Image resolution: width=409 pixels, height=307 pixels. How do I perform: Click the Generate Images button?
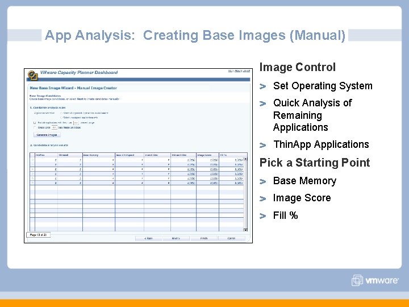pyautogui.click(x=47, y=135)
